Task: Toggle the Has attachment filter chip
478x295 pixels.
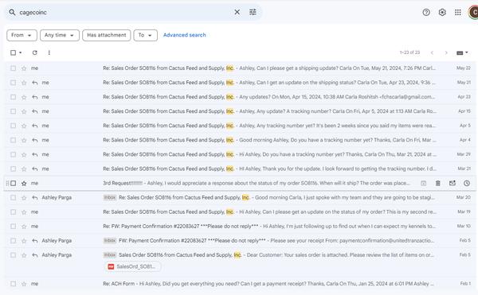Action: pyautogui.click(x=107, y=35)
